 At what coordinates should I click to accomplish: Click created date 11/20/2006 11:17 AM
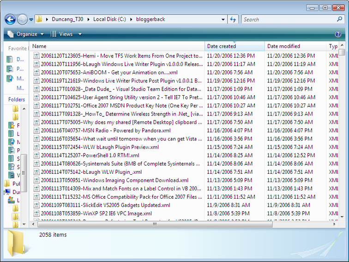(231, 64)
